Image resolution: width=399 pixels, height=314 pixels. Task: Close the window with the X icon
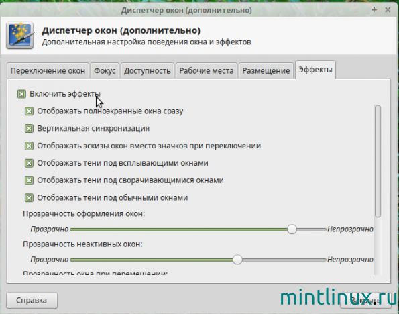(388, 10)
